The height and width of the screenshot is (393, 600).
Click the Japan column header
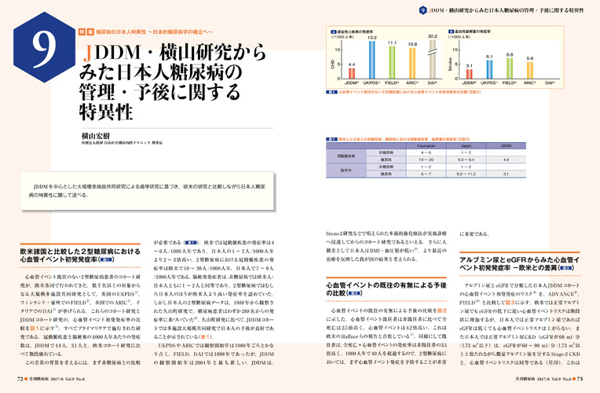(466, 146)
